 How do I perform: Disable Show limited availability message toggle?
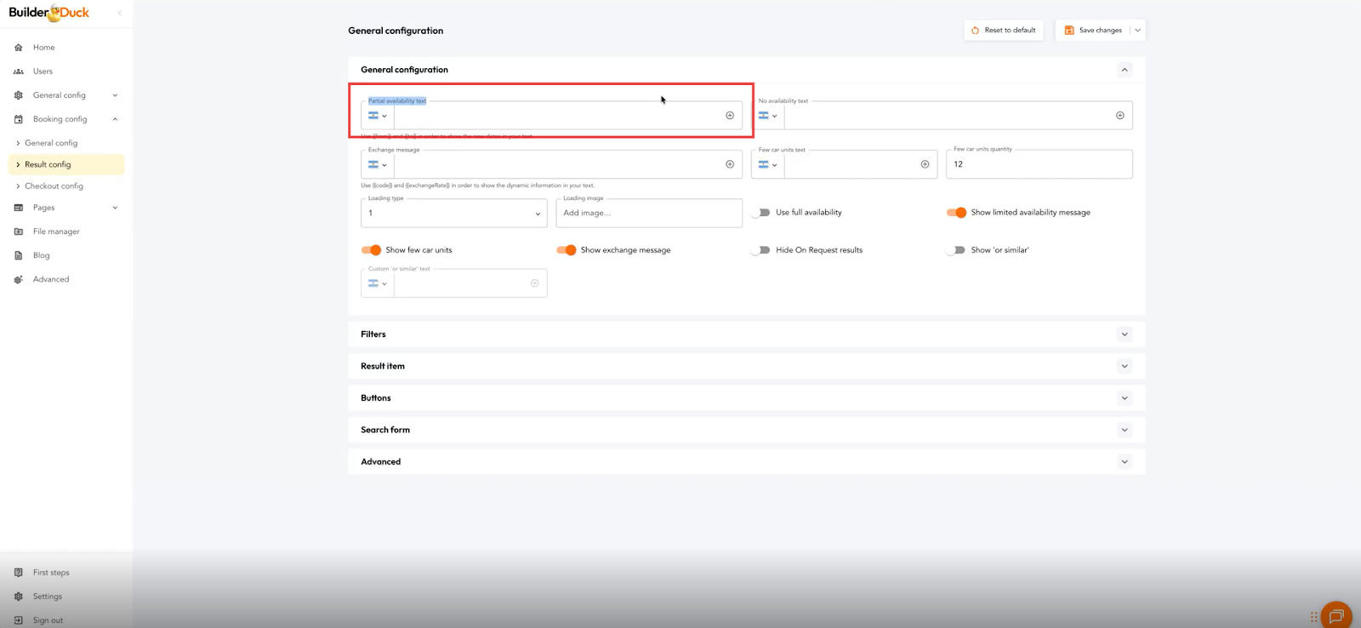click(956, 213)
